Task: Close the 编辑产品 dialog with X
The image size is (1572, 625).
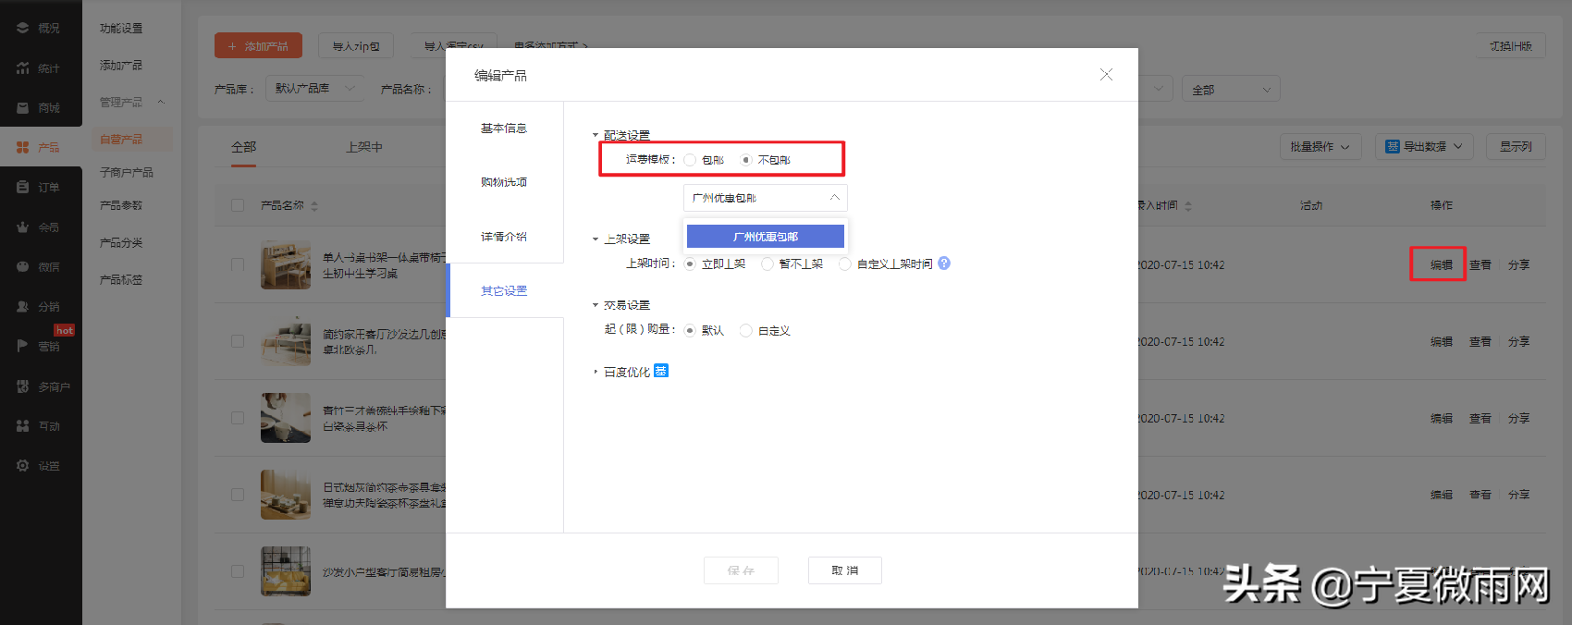Action: (x=1106, y=75)
